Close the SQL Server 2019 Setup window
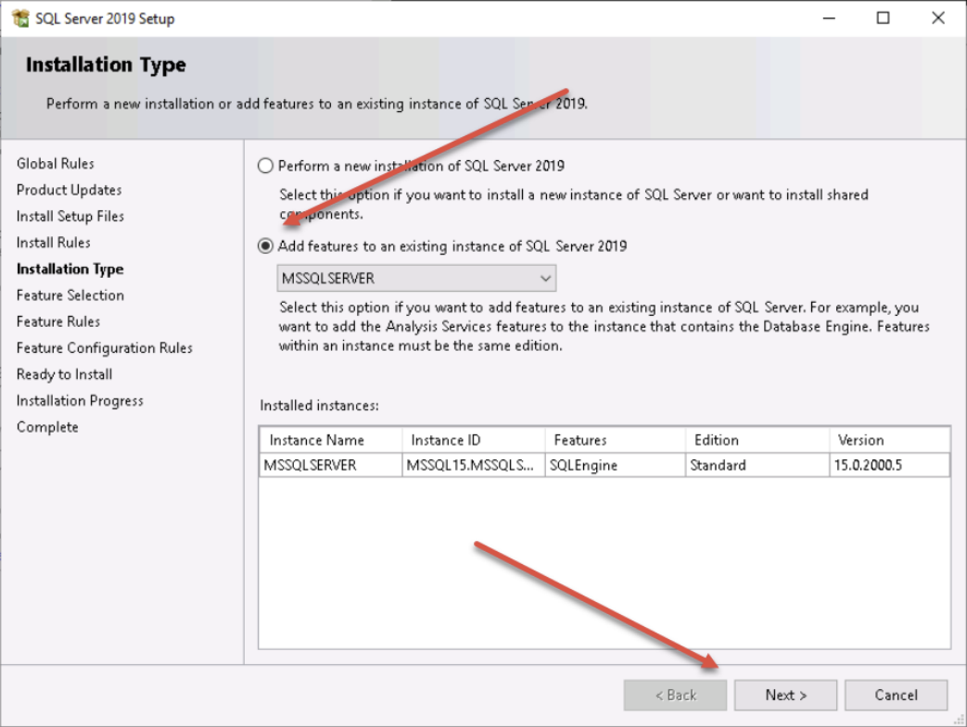The image size is (967, 727). [938, 19]
